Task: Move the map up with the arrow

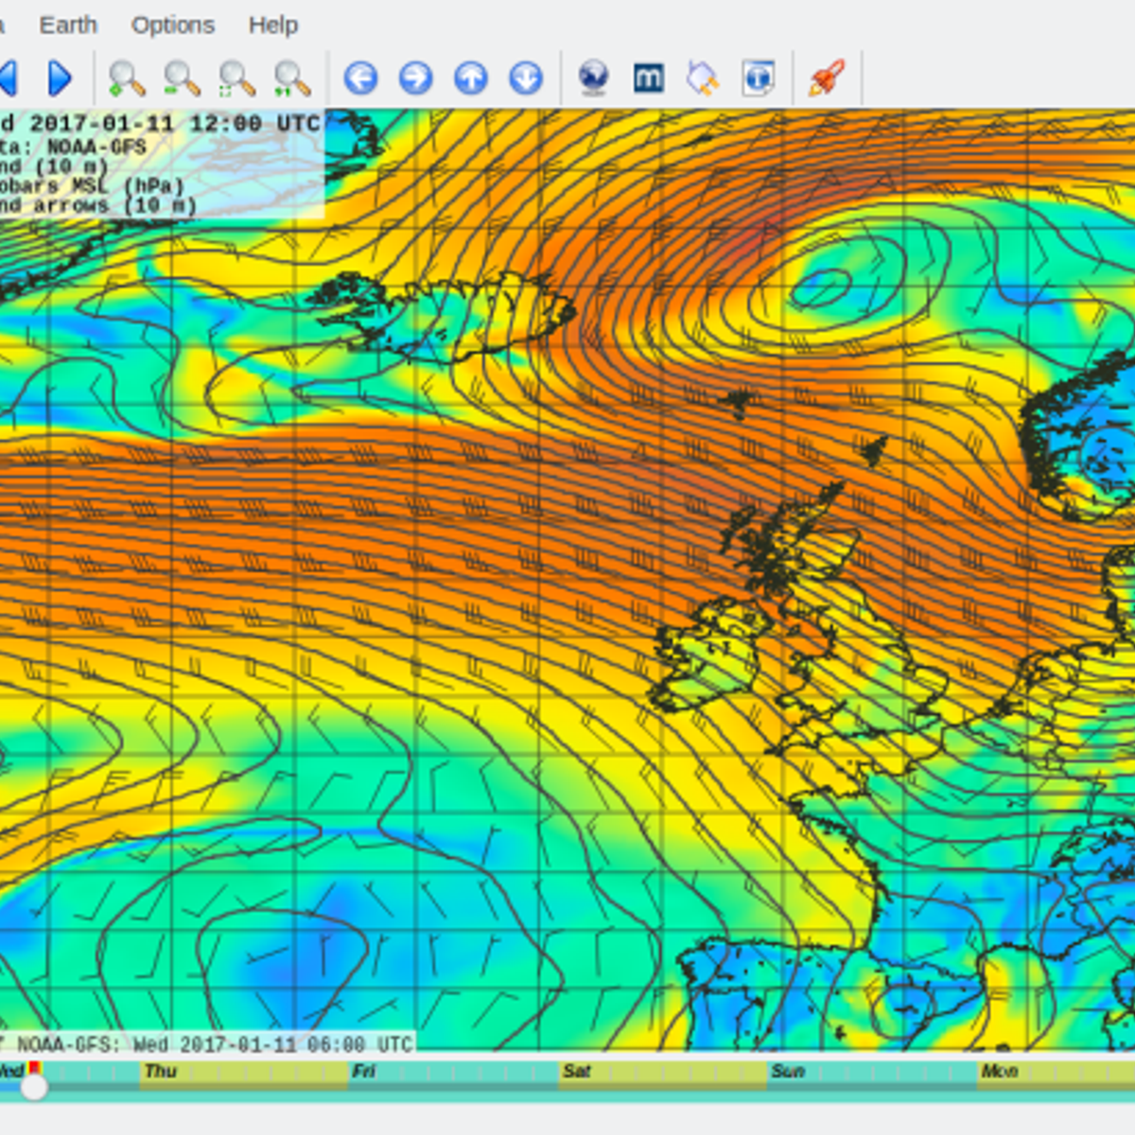Action: 471,79
